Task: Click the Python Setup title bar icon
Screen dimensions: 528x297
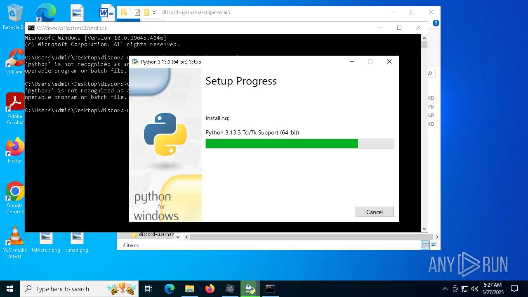Action: coord(135,62)
